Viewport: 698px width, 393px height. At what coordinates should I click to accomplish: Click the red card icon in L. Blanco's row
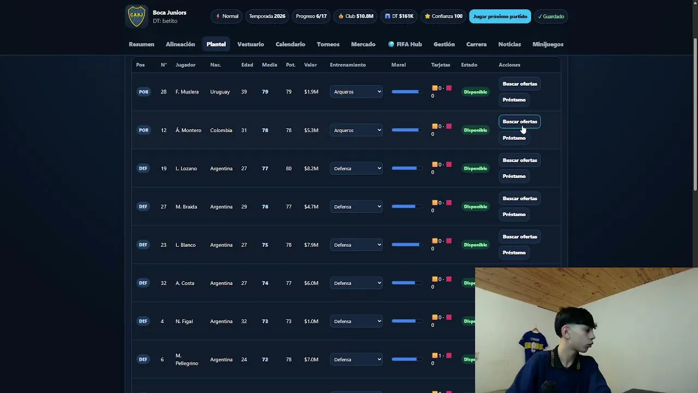pyautogui.click(x=449, y=241)
